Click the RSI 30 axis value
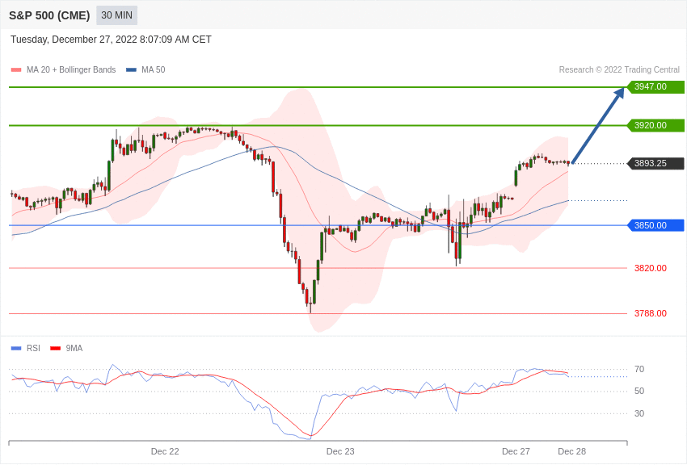This screenshot has width=687, height=465. point(639,413)
